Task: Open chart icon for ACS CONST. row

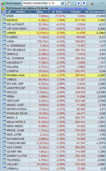Action: [x=4, y=148]
